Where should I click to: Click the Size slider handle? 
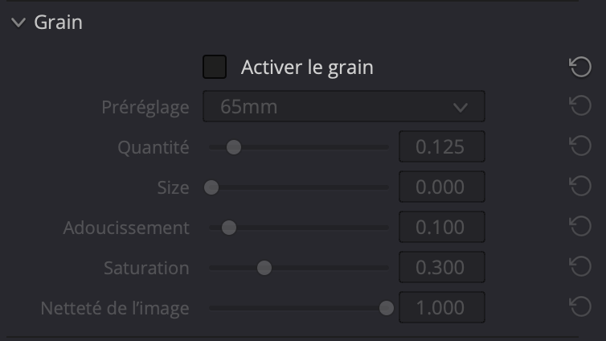[x=211, y=187]
